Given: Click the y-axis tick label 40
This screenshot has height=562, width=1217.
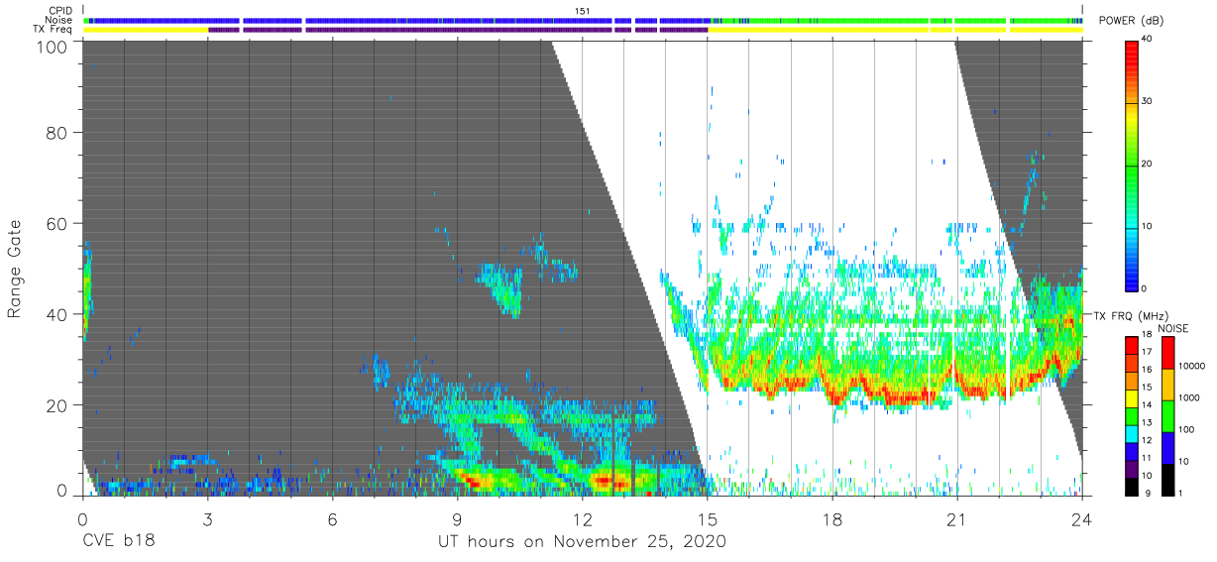Looking at the screenshot, I should pos(57,314).
